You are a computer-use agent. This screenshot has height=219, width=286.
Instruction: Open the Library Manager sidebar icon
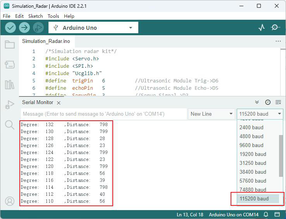(9, 85)
